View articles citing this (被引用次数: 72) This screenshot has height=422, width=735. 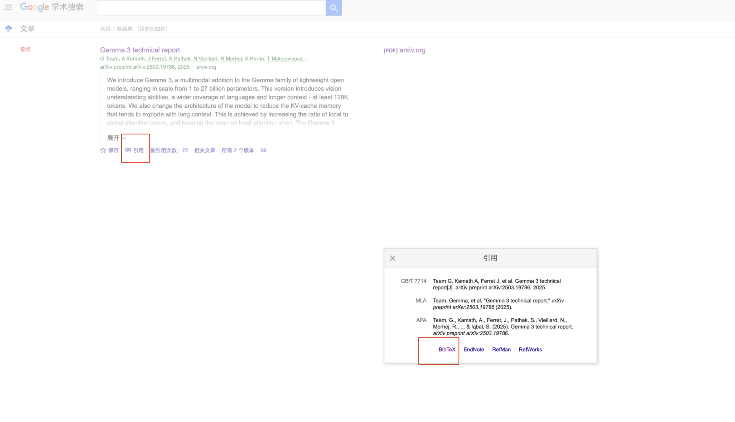tap(169, 150)
